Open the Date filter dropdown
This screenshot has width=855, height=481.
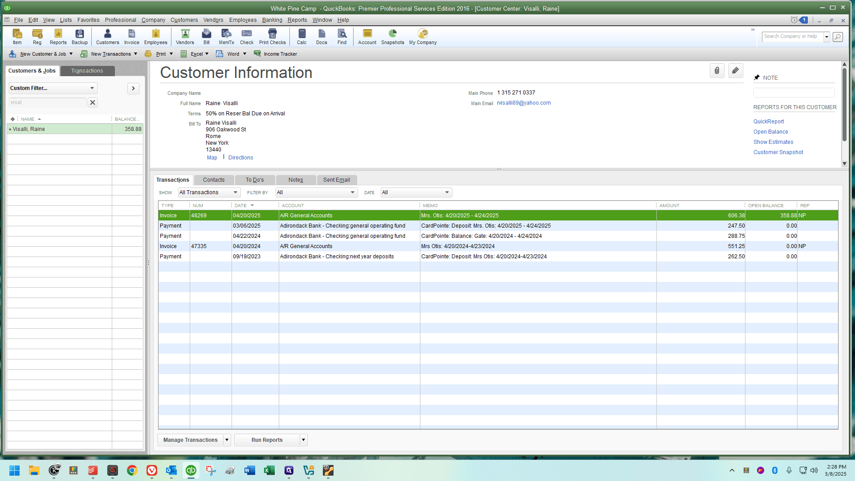[416, 192]
